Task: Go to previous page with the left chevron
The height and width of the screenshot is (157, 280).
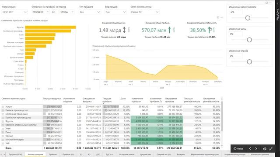Action: (250, 149)
